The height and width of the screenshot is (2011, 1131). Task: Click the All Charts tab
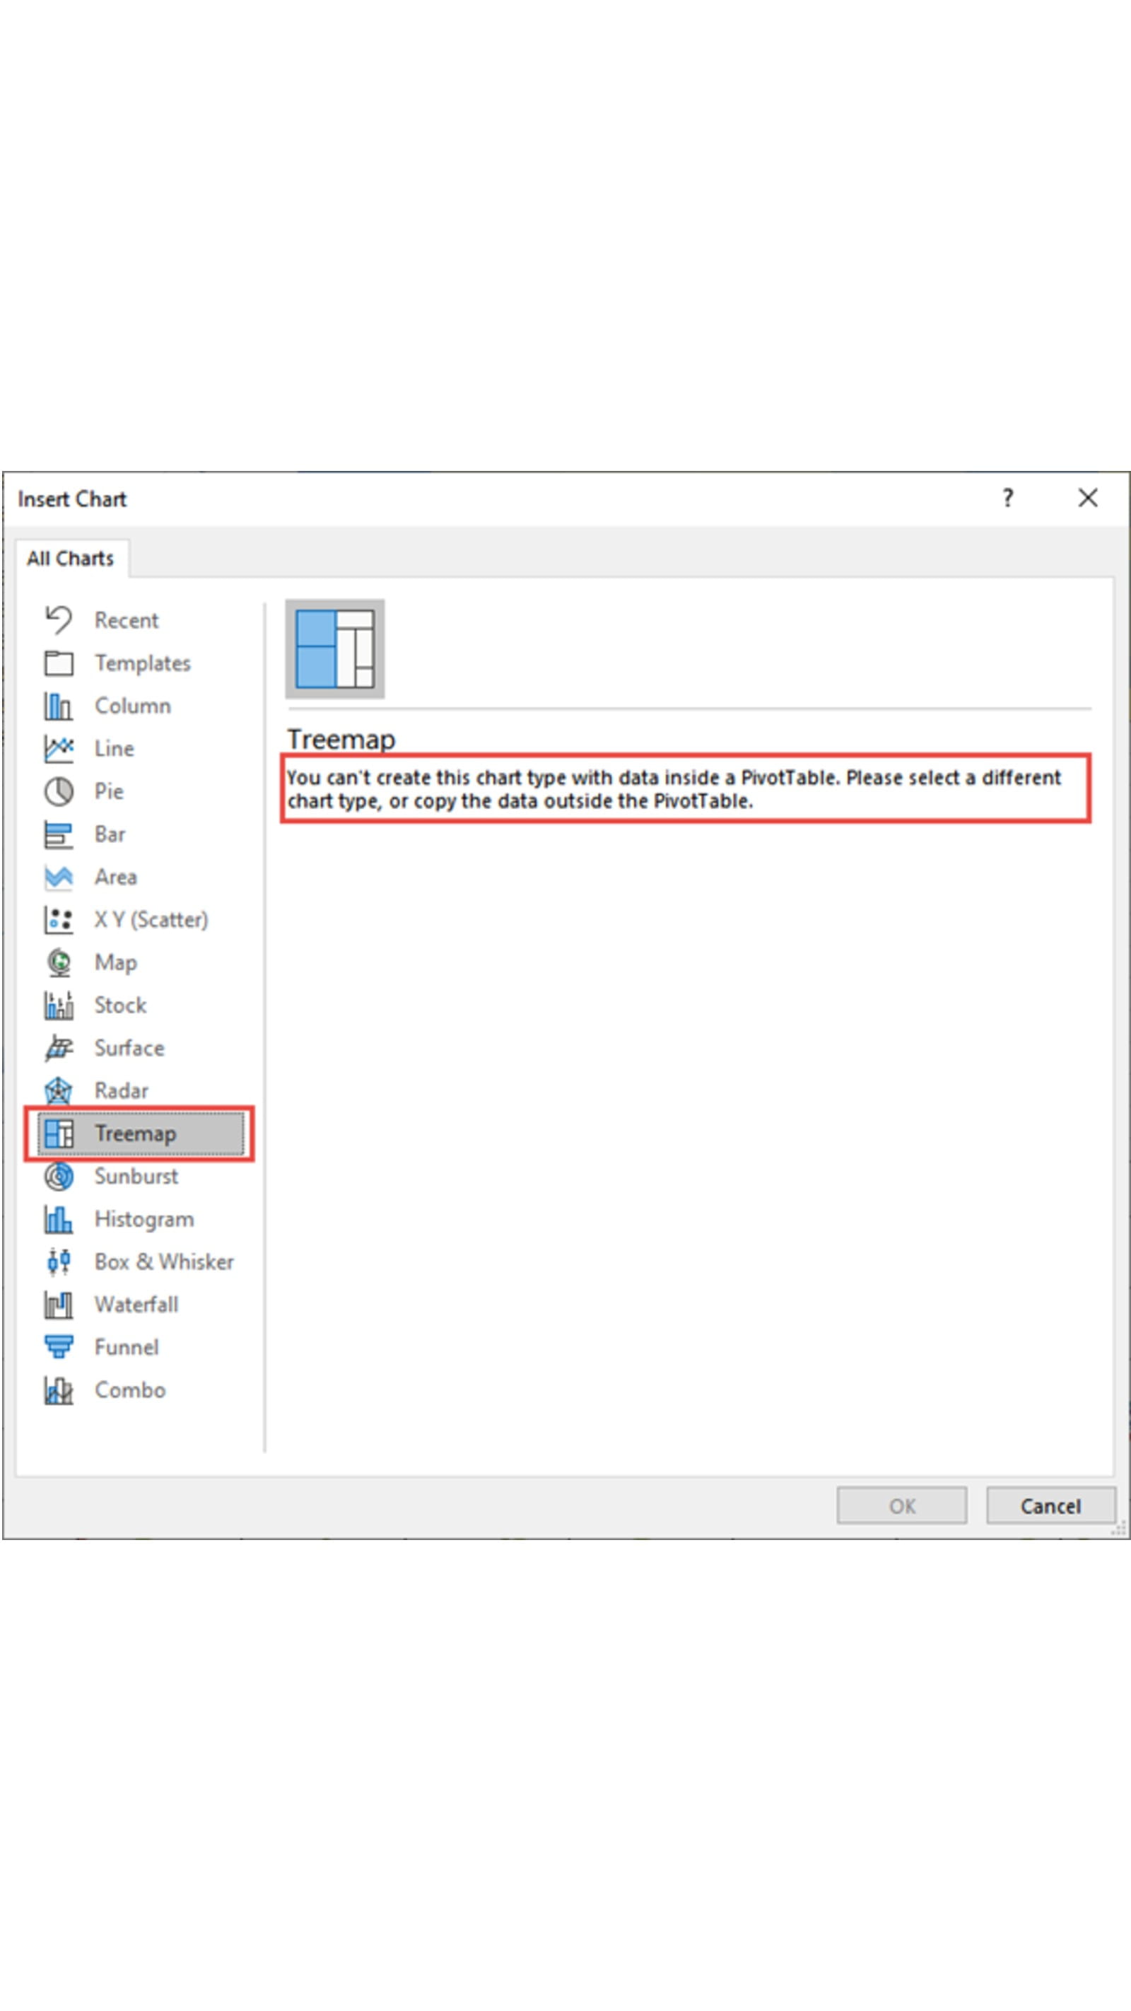pos(70,559)
